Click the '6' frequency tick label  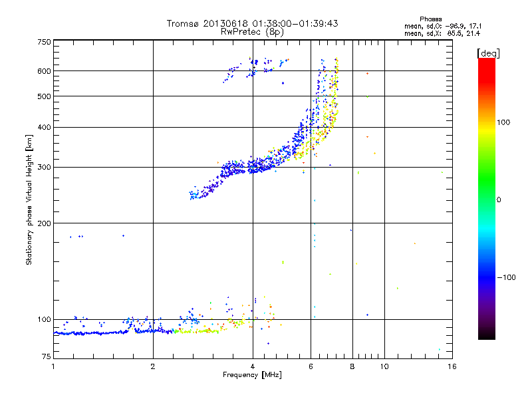pos(311,366)
